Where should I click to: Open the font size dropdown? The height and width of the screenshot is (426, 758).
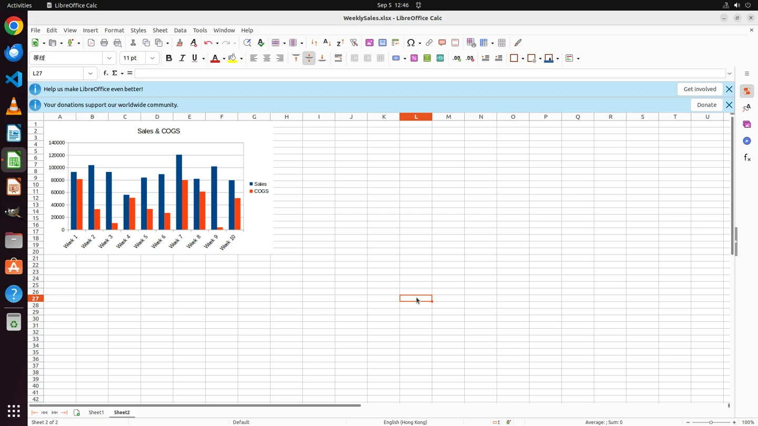pos(153,58)
